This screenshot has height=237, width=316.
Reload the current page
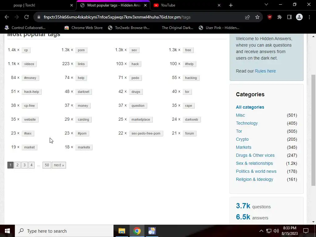click(x=27, y=17)
